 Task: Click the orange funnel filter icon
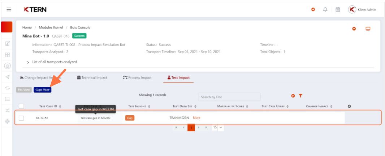pyautogui.click(x=300, y=96)
